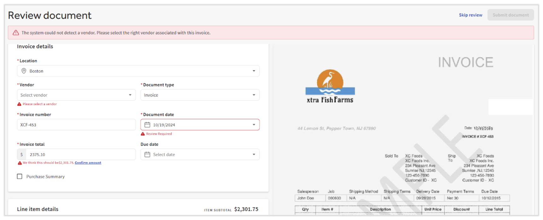Click the location pin icon beside Boston
Viewport: 543px width, 220px height.
click(24, 71)
